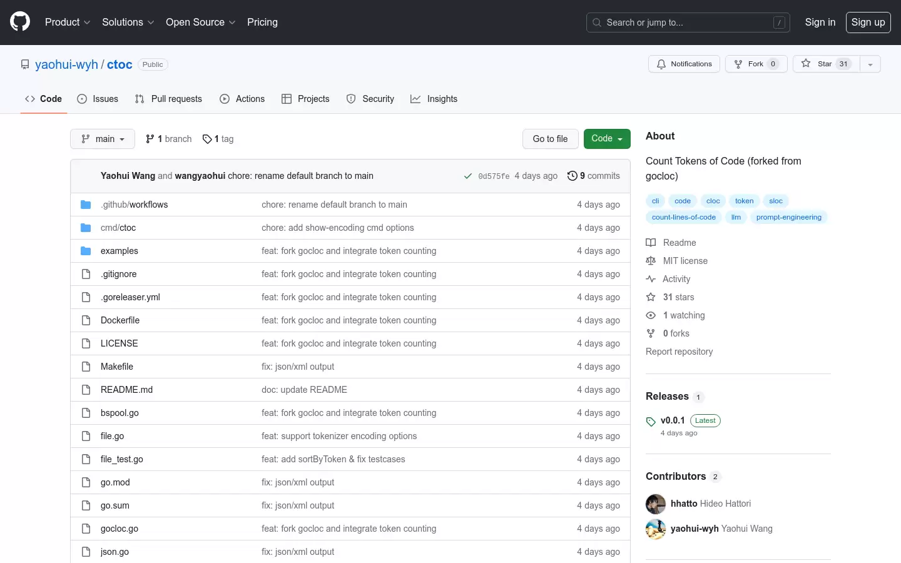Click the .gitignore file icon

[x=86, y=274]
